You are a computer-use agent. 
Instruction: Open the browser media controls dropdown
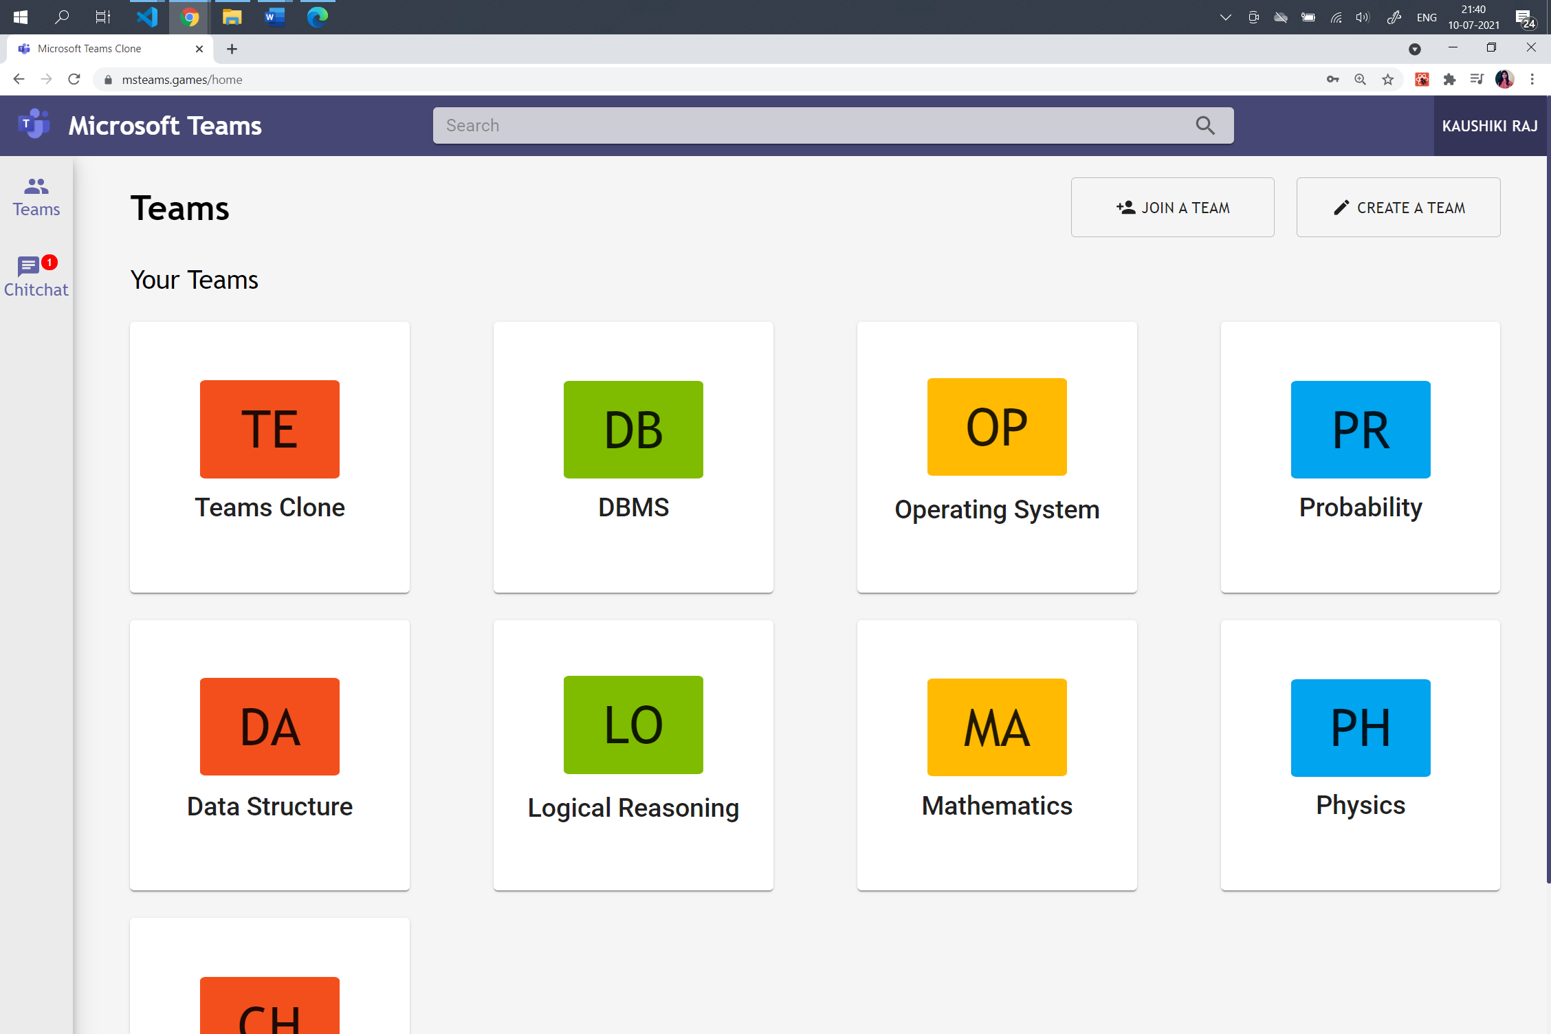(x=1477, y=79)
